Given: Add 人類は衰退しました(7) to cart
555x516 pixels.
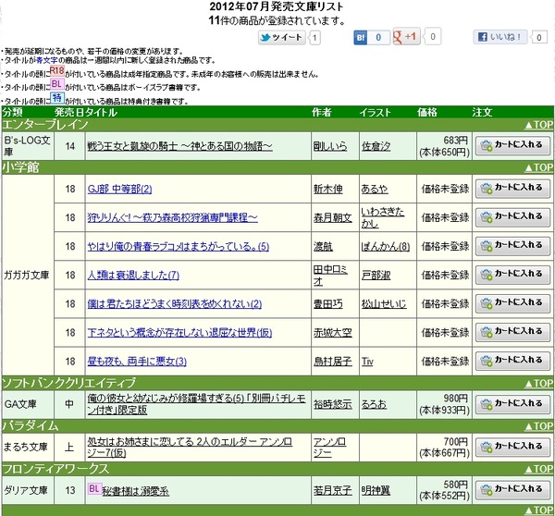Looking at the screenshot, I should point(512,275).
